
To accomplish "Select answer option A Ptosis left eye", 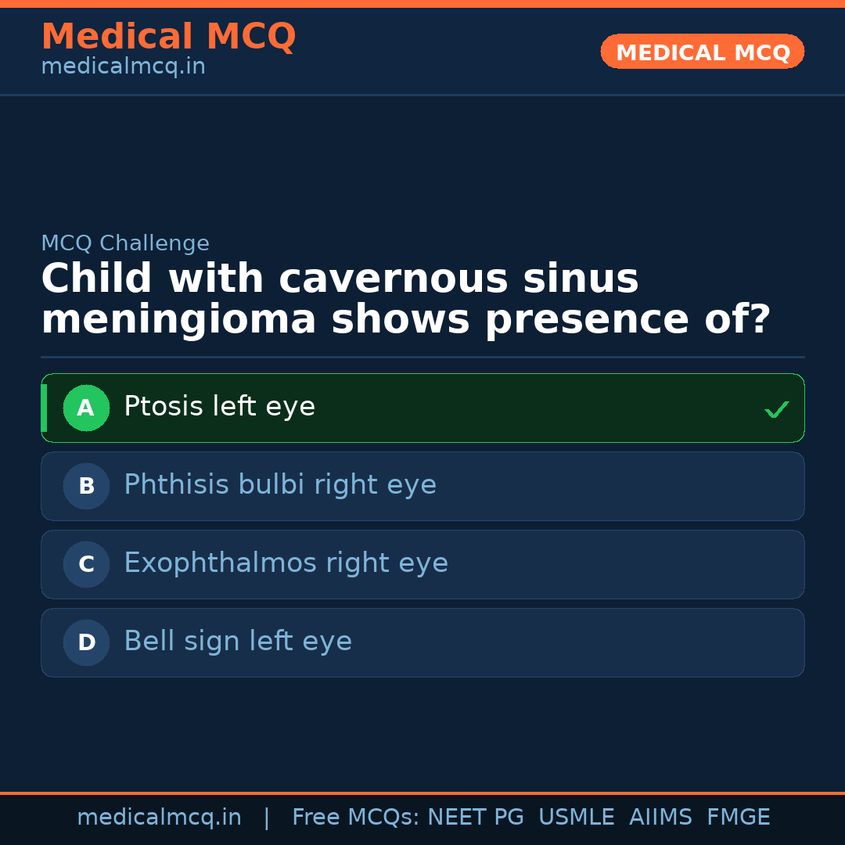I will tap(422, 408).
